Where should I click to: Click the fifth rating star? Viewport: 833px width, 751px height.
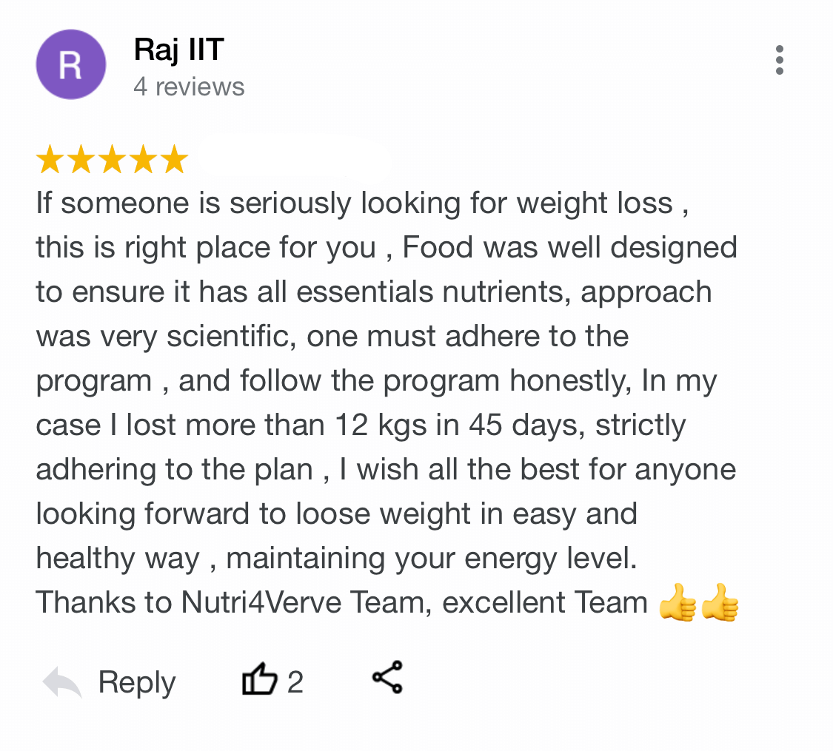[174, 160]
